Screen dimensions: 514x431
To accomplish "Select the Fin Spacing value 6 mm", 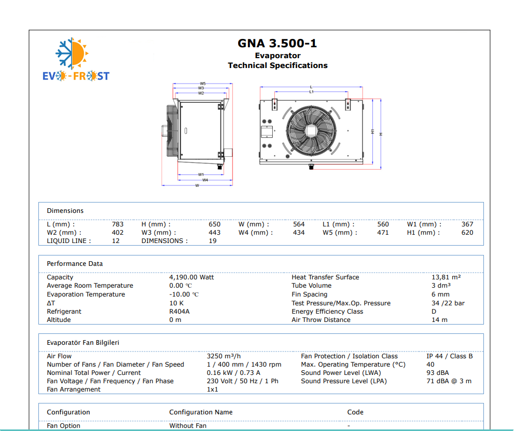I will 440,294.
